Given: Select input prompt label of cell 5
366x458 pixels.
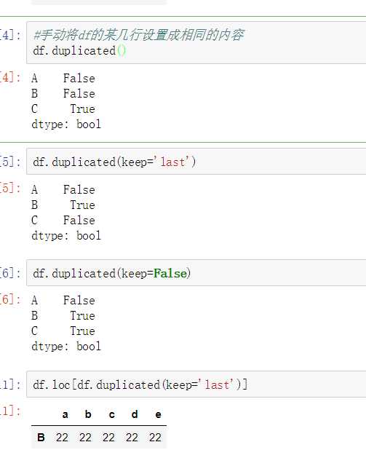Looking at the screenshot, I should [x=10, y=162].
